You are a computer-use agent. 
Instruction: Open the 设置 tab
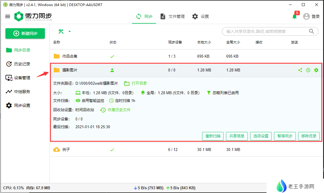pos(201,16)
